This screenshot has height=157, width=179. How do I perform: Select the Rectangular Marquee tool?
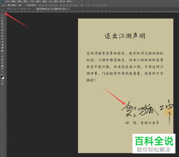click(2, 15)
